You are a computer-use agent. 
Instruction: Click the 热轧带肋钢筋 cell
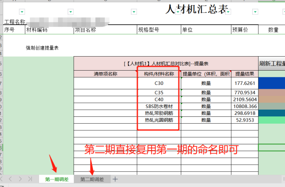pyautogui.click(x=159, y=113)
